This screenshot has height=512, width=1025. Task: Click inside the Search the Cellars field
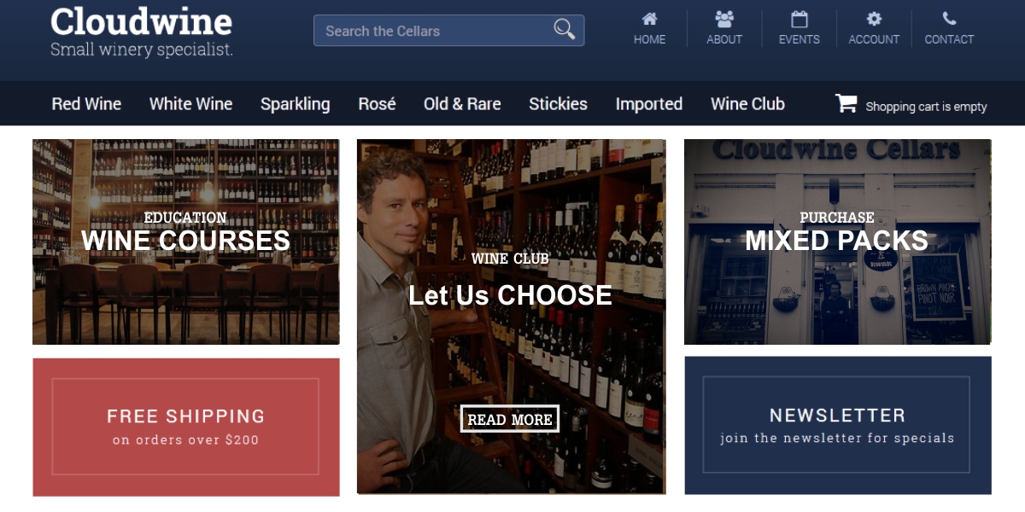coord(436,30)
